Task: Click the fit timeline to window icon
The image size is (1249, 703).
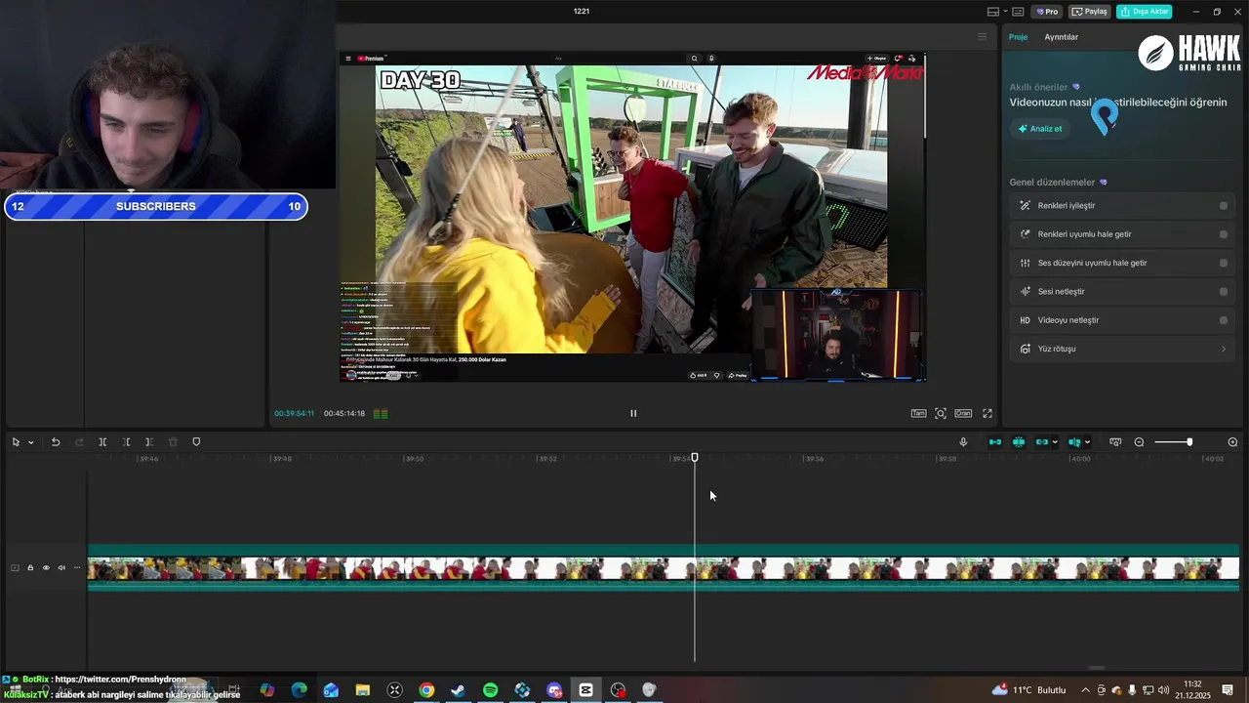Action: tap(1115, 442)
